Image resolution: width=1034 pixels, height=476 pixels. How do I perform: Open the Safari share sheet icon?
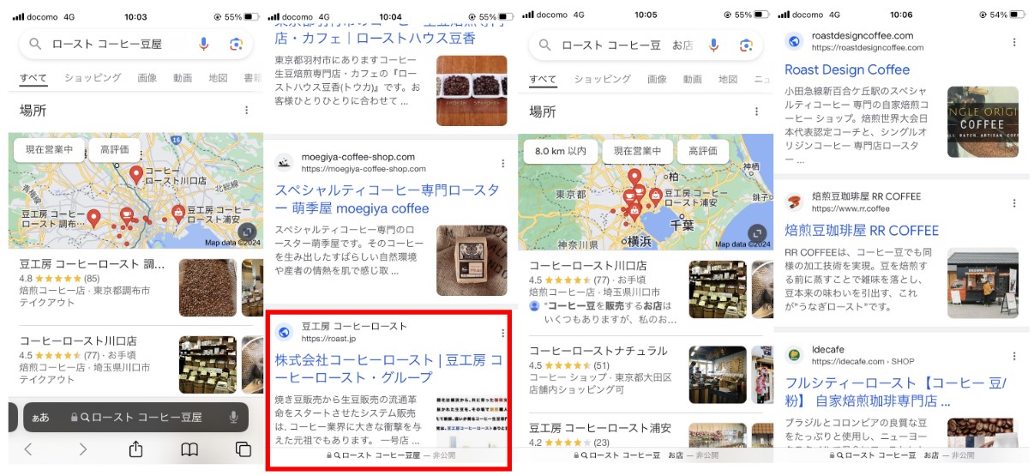[135, 449]
